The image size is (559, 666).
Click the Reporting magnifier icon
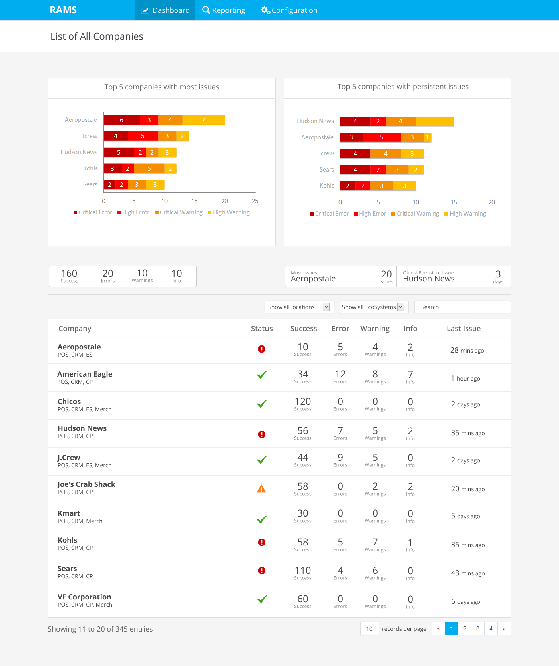point(206,10)
